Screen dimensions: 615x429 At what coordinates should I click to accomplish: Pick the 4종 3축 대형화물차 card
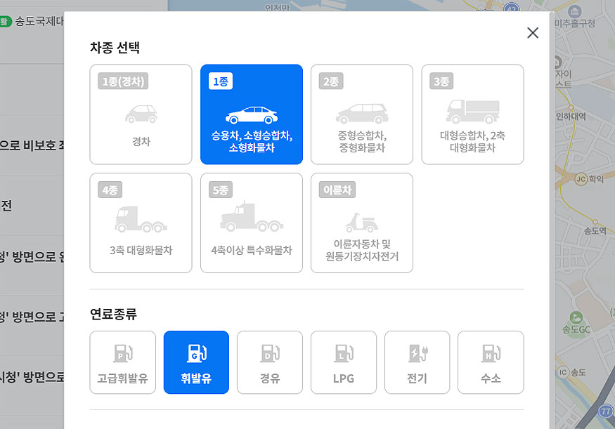click(x=141, y=223)
